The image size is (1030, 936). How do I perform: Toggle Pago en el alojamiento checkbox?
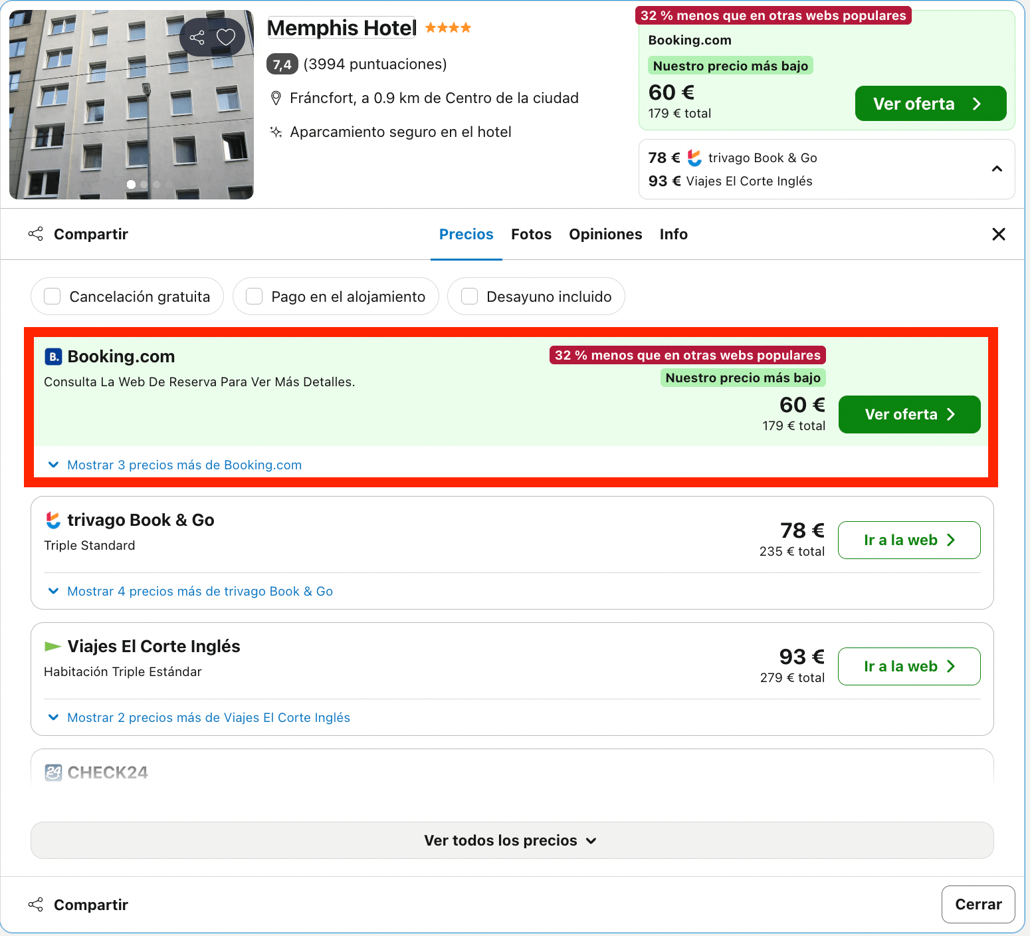(255, 296)
